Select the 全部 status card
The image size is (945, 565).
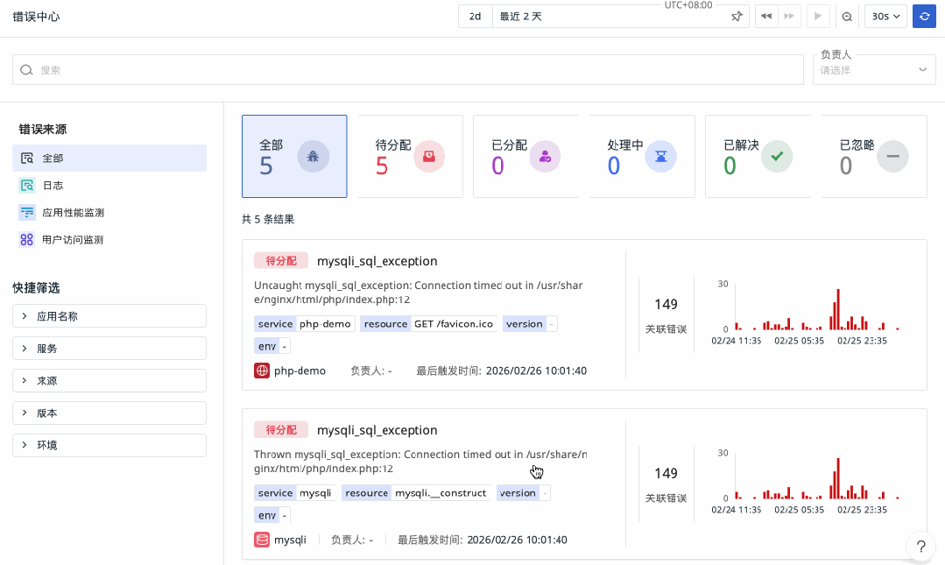[x=294, y=156]
